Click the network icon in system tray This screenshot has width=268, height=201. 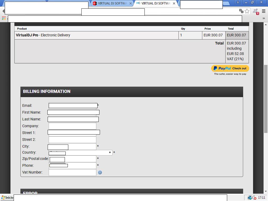tap(249, 198)
